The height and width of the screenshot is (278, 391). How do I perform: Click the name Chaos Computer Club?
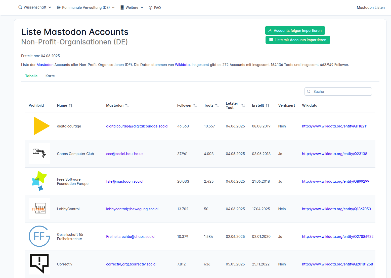point(75,154)
